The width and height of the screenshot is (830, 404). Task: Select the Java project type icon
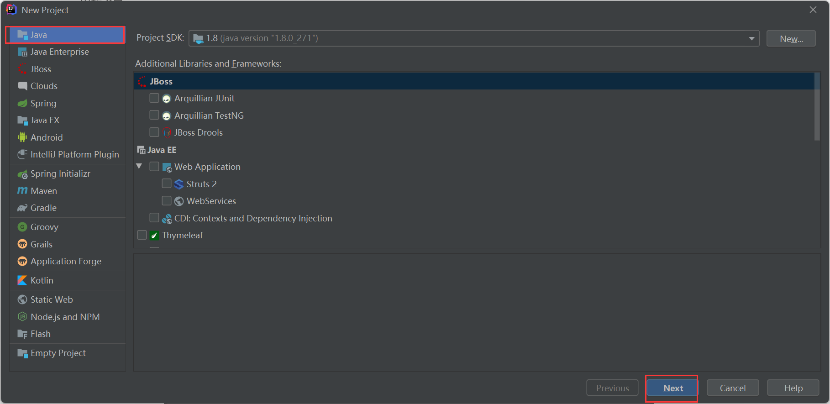pos(22,35)
